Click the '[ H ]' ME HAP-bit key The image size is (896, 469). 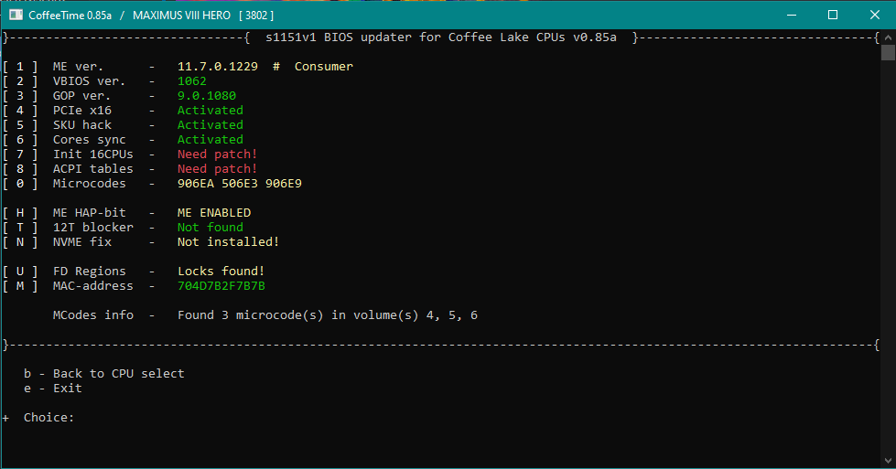point(20,213)
